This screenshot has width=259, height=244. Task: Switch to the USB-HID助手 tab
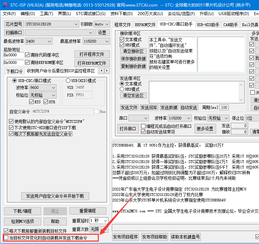pyautogui.click(x=208, y=25)
